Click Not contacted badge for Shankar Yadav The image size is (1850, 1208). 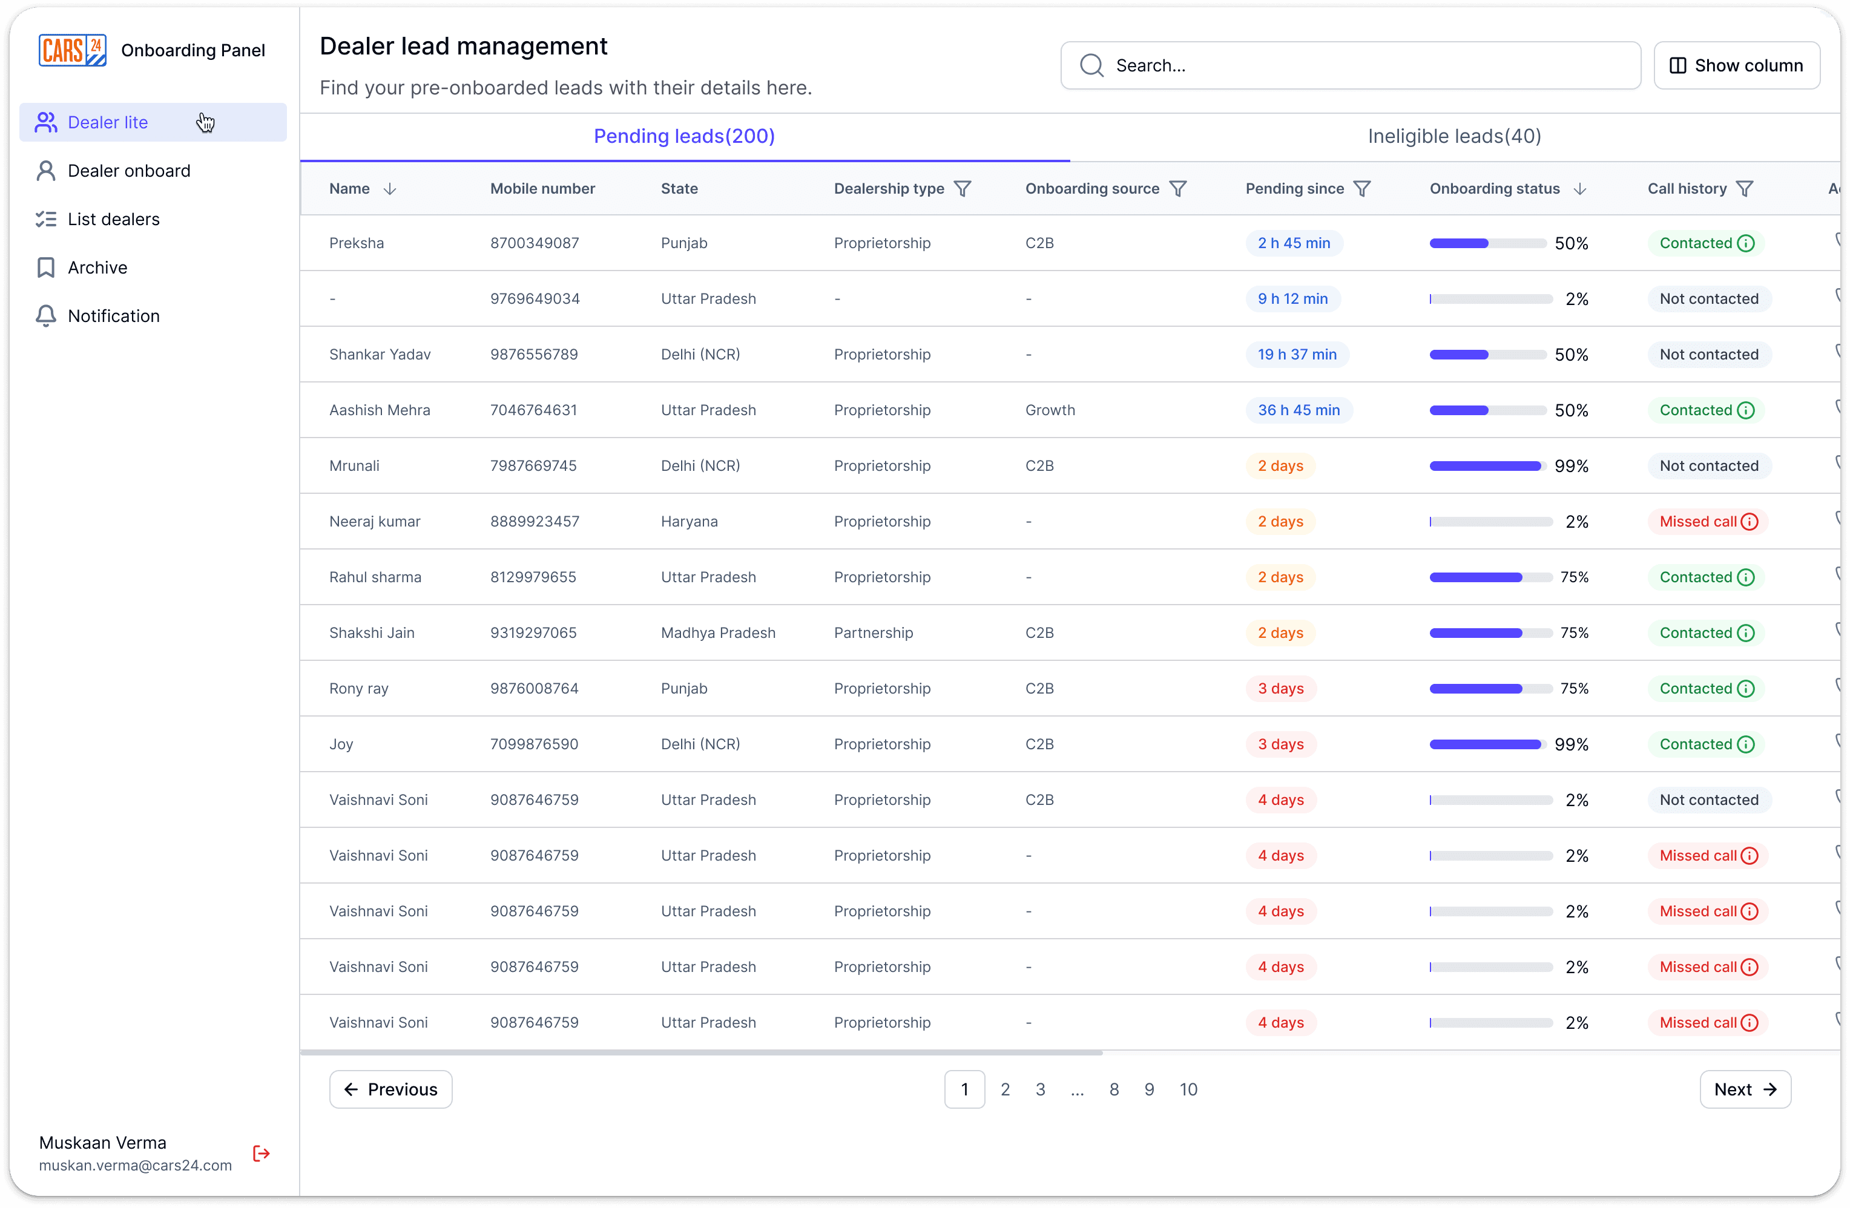coord(1708,355)
